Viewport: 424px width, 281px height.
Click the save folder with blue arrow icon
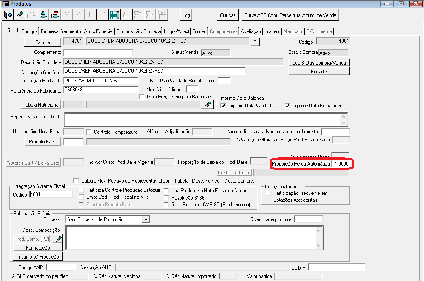(43, 15)
